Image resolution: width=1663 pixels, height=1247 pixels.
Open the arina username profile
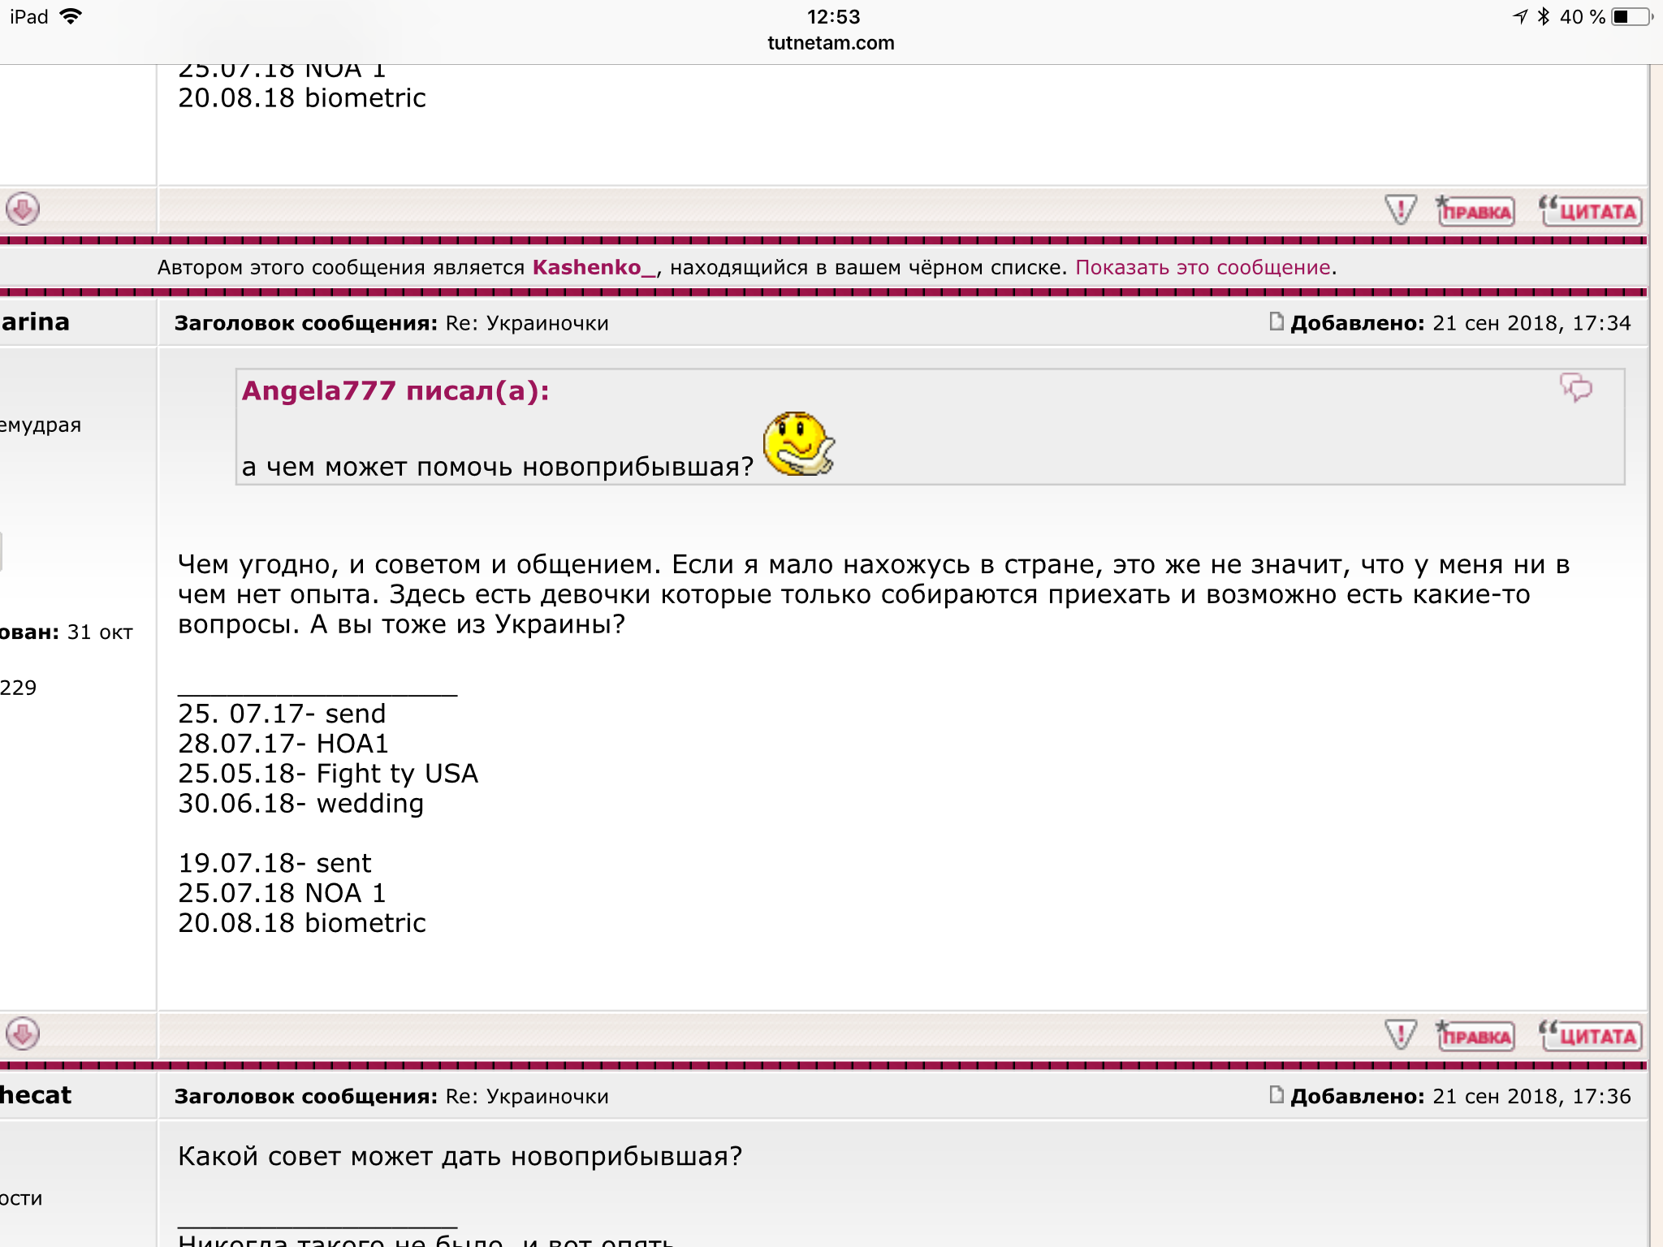(x=36, y=322)
